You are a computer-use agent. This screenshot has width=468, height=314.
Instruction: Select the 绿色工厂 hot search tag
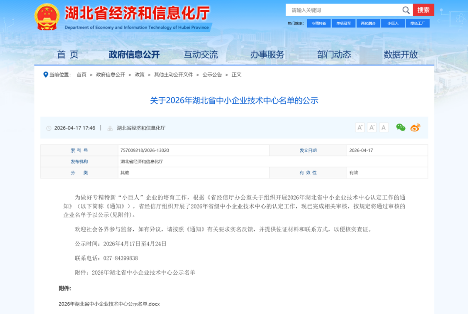click(x=417, y=24)
